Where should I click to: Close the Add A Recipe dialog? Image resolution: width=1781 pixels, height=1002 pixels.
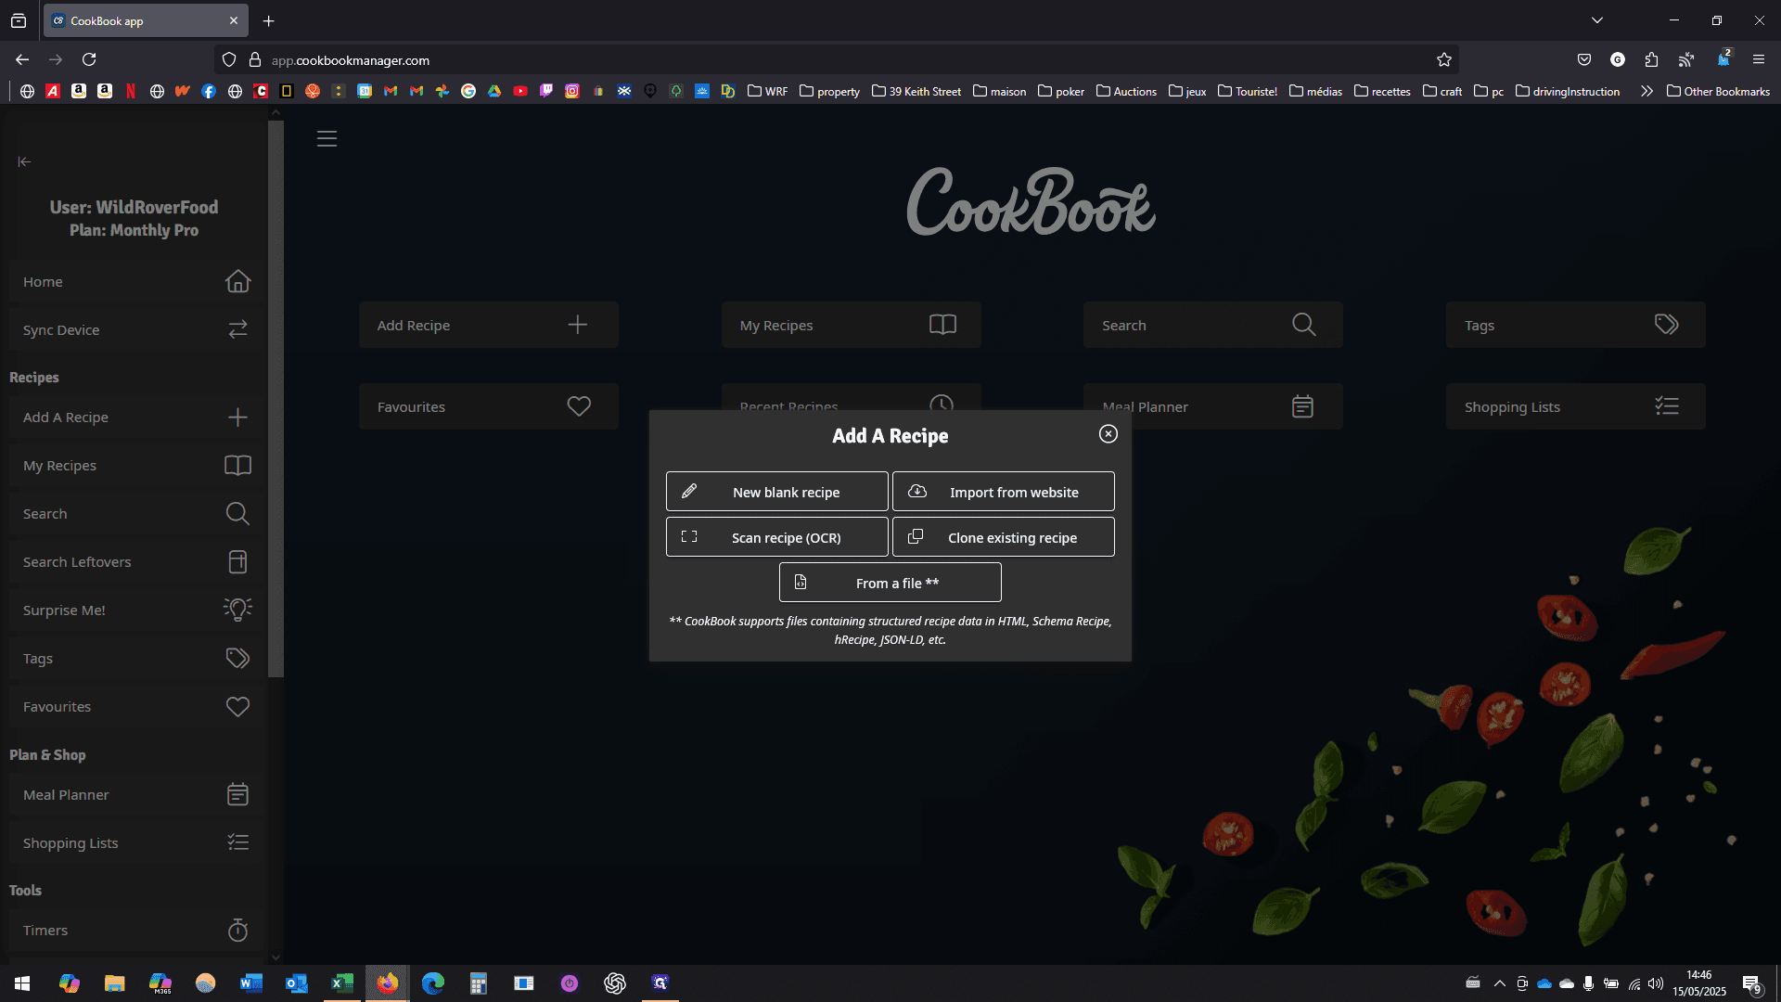point(1108,434)
